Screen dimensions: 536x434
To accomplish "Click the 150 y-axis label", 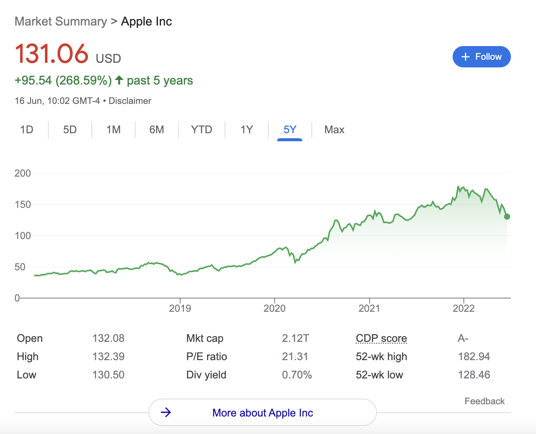I will [x=22, y=204].
